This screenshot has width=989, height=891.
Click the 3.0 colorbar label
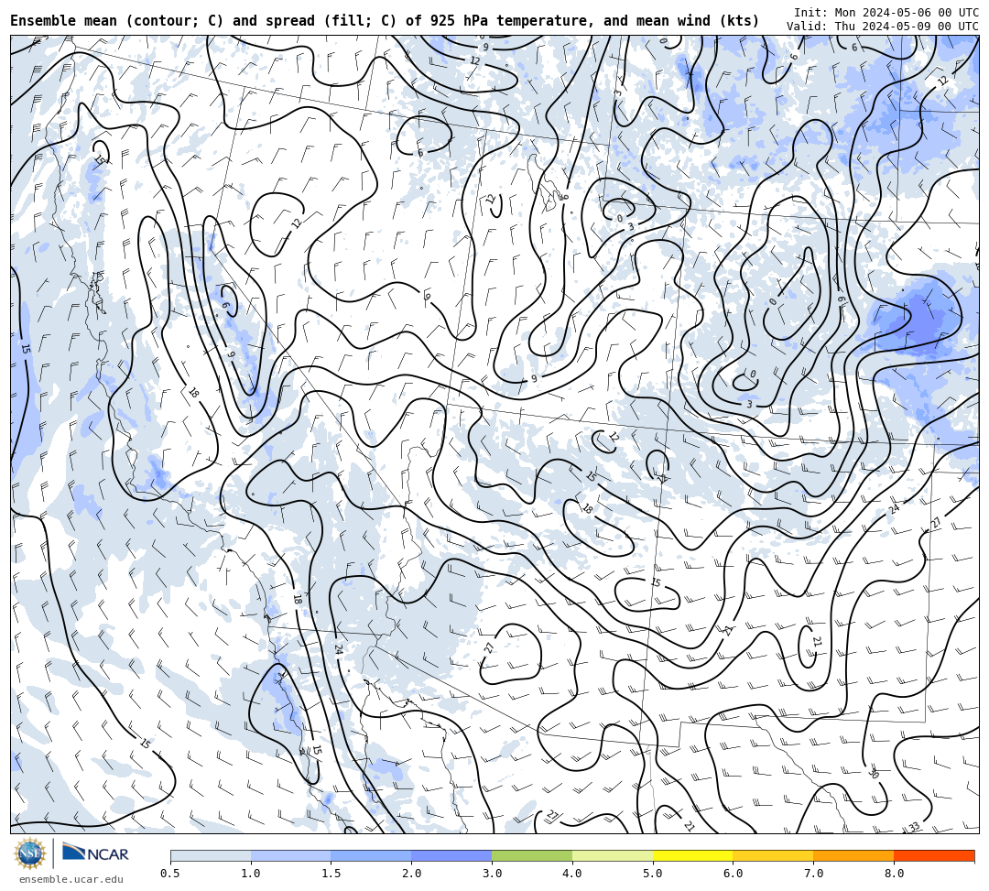492,874
